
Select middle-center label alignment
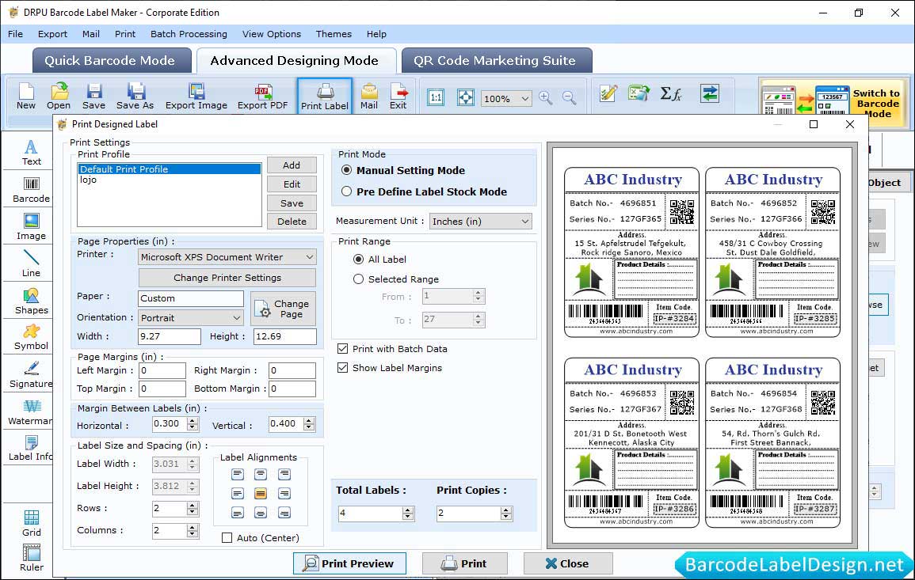click(x=261, y=494)
